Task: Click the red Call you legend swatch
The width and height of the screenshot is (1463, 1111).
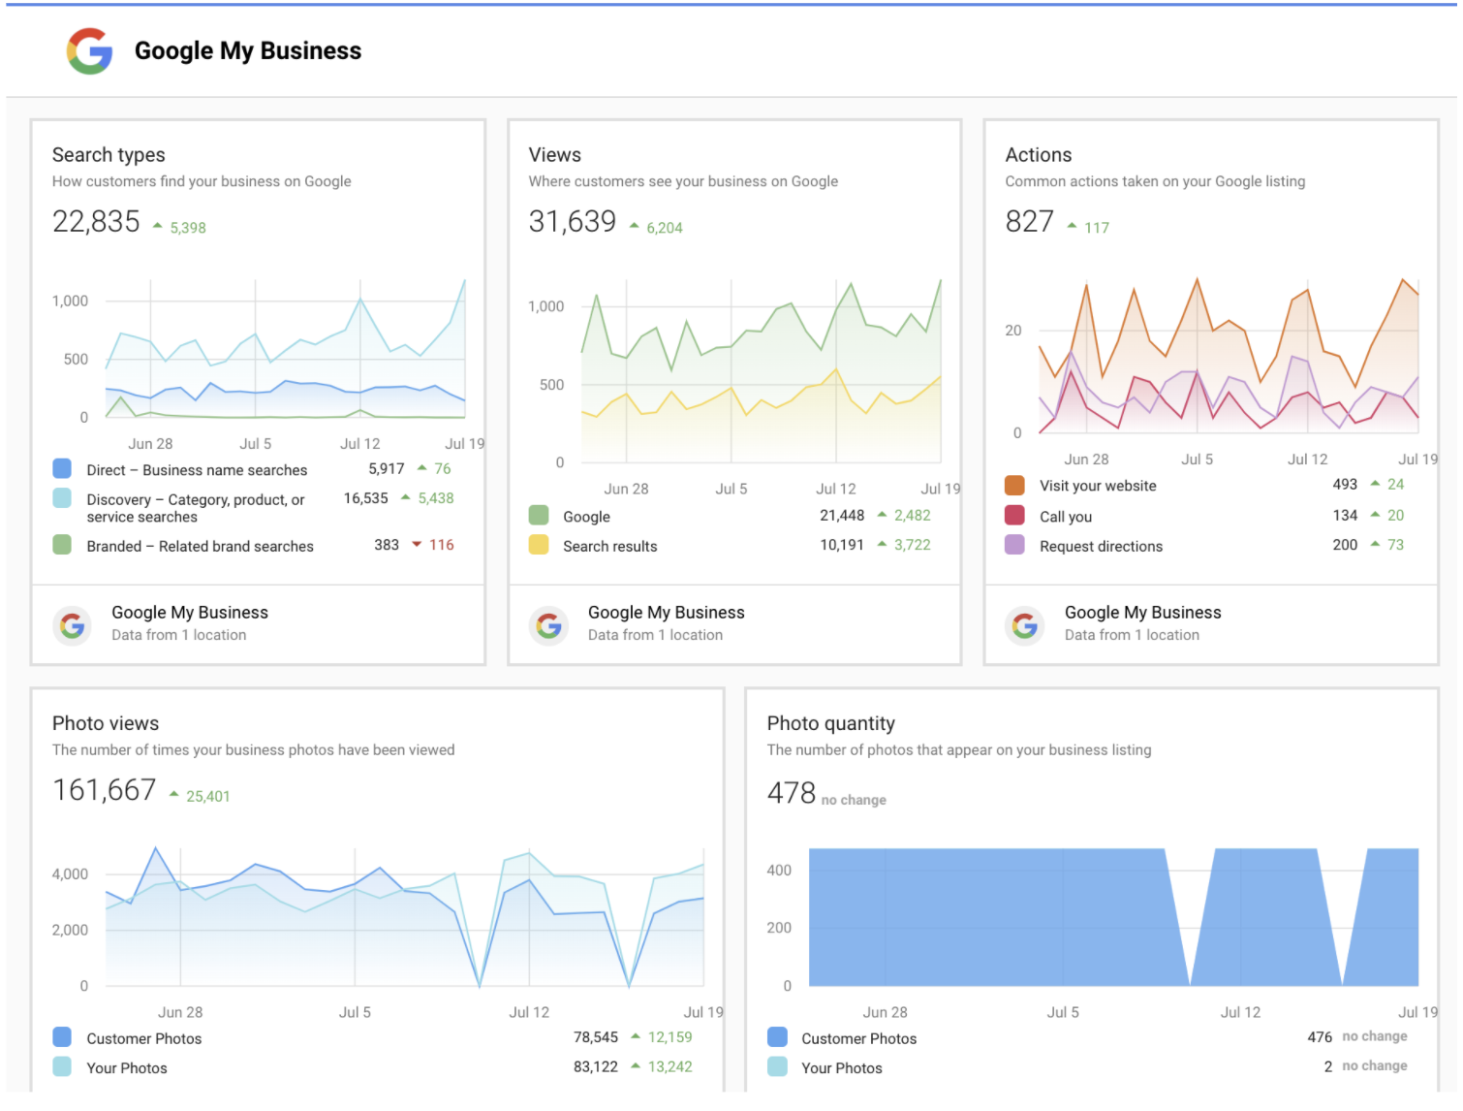Action: pos(1015,515)
